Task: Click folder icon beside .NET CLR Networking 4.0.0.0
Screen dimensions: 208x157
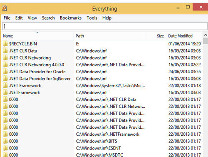Action: (x=5, y=65)
